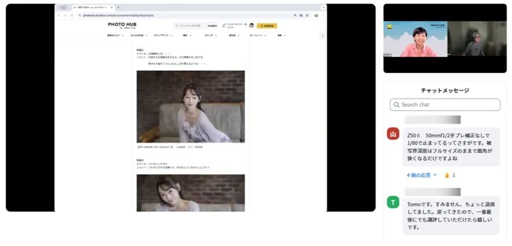Open first portrait photo of woman on sofa
The width and height of the screenshot is (512, 246).
[190, 107]
